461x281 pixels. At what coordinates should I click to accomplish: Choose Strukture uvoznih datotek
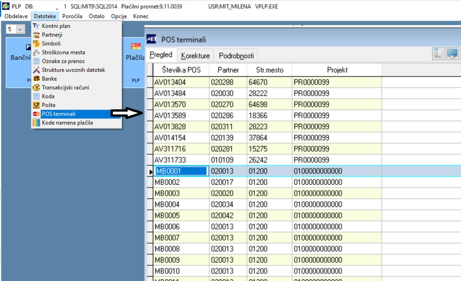coord(73,70)
